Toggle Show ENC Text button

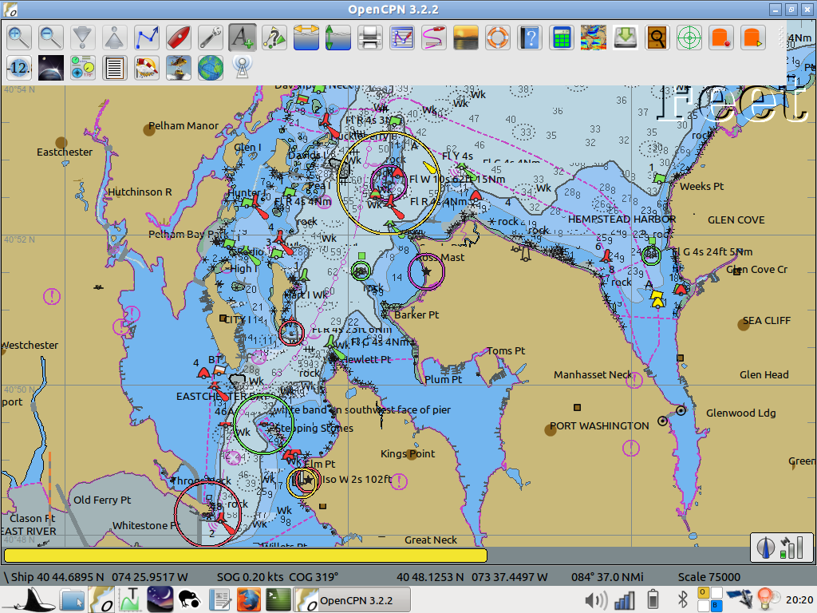(x=243, y=38)
